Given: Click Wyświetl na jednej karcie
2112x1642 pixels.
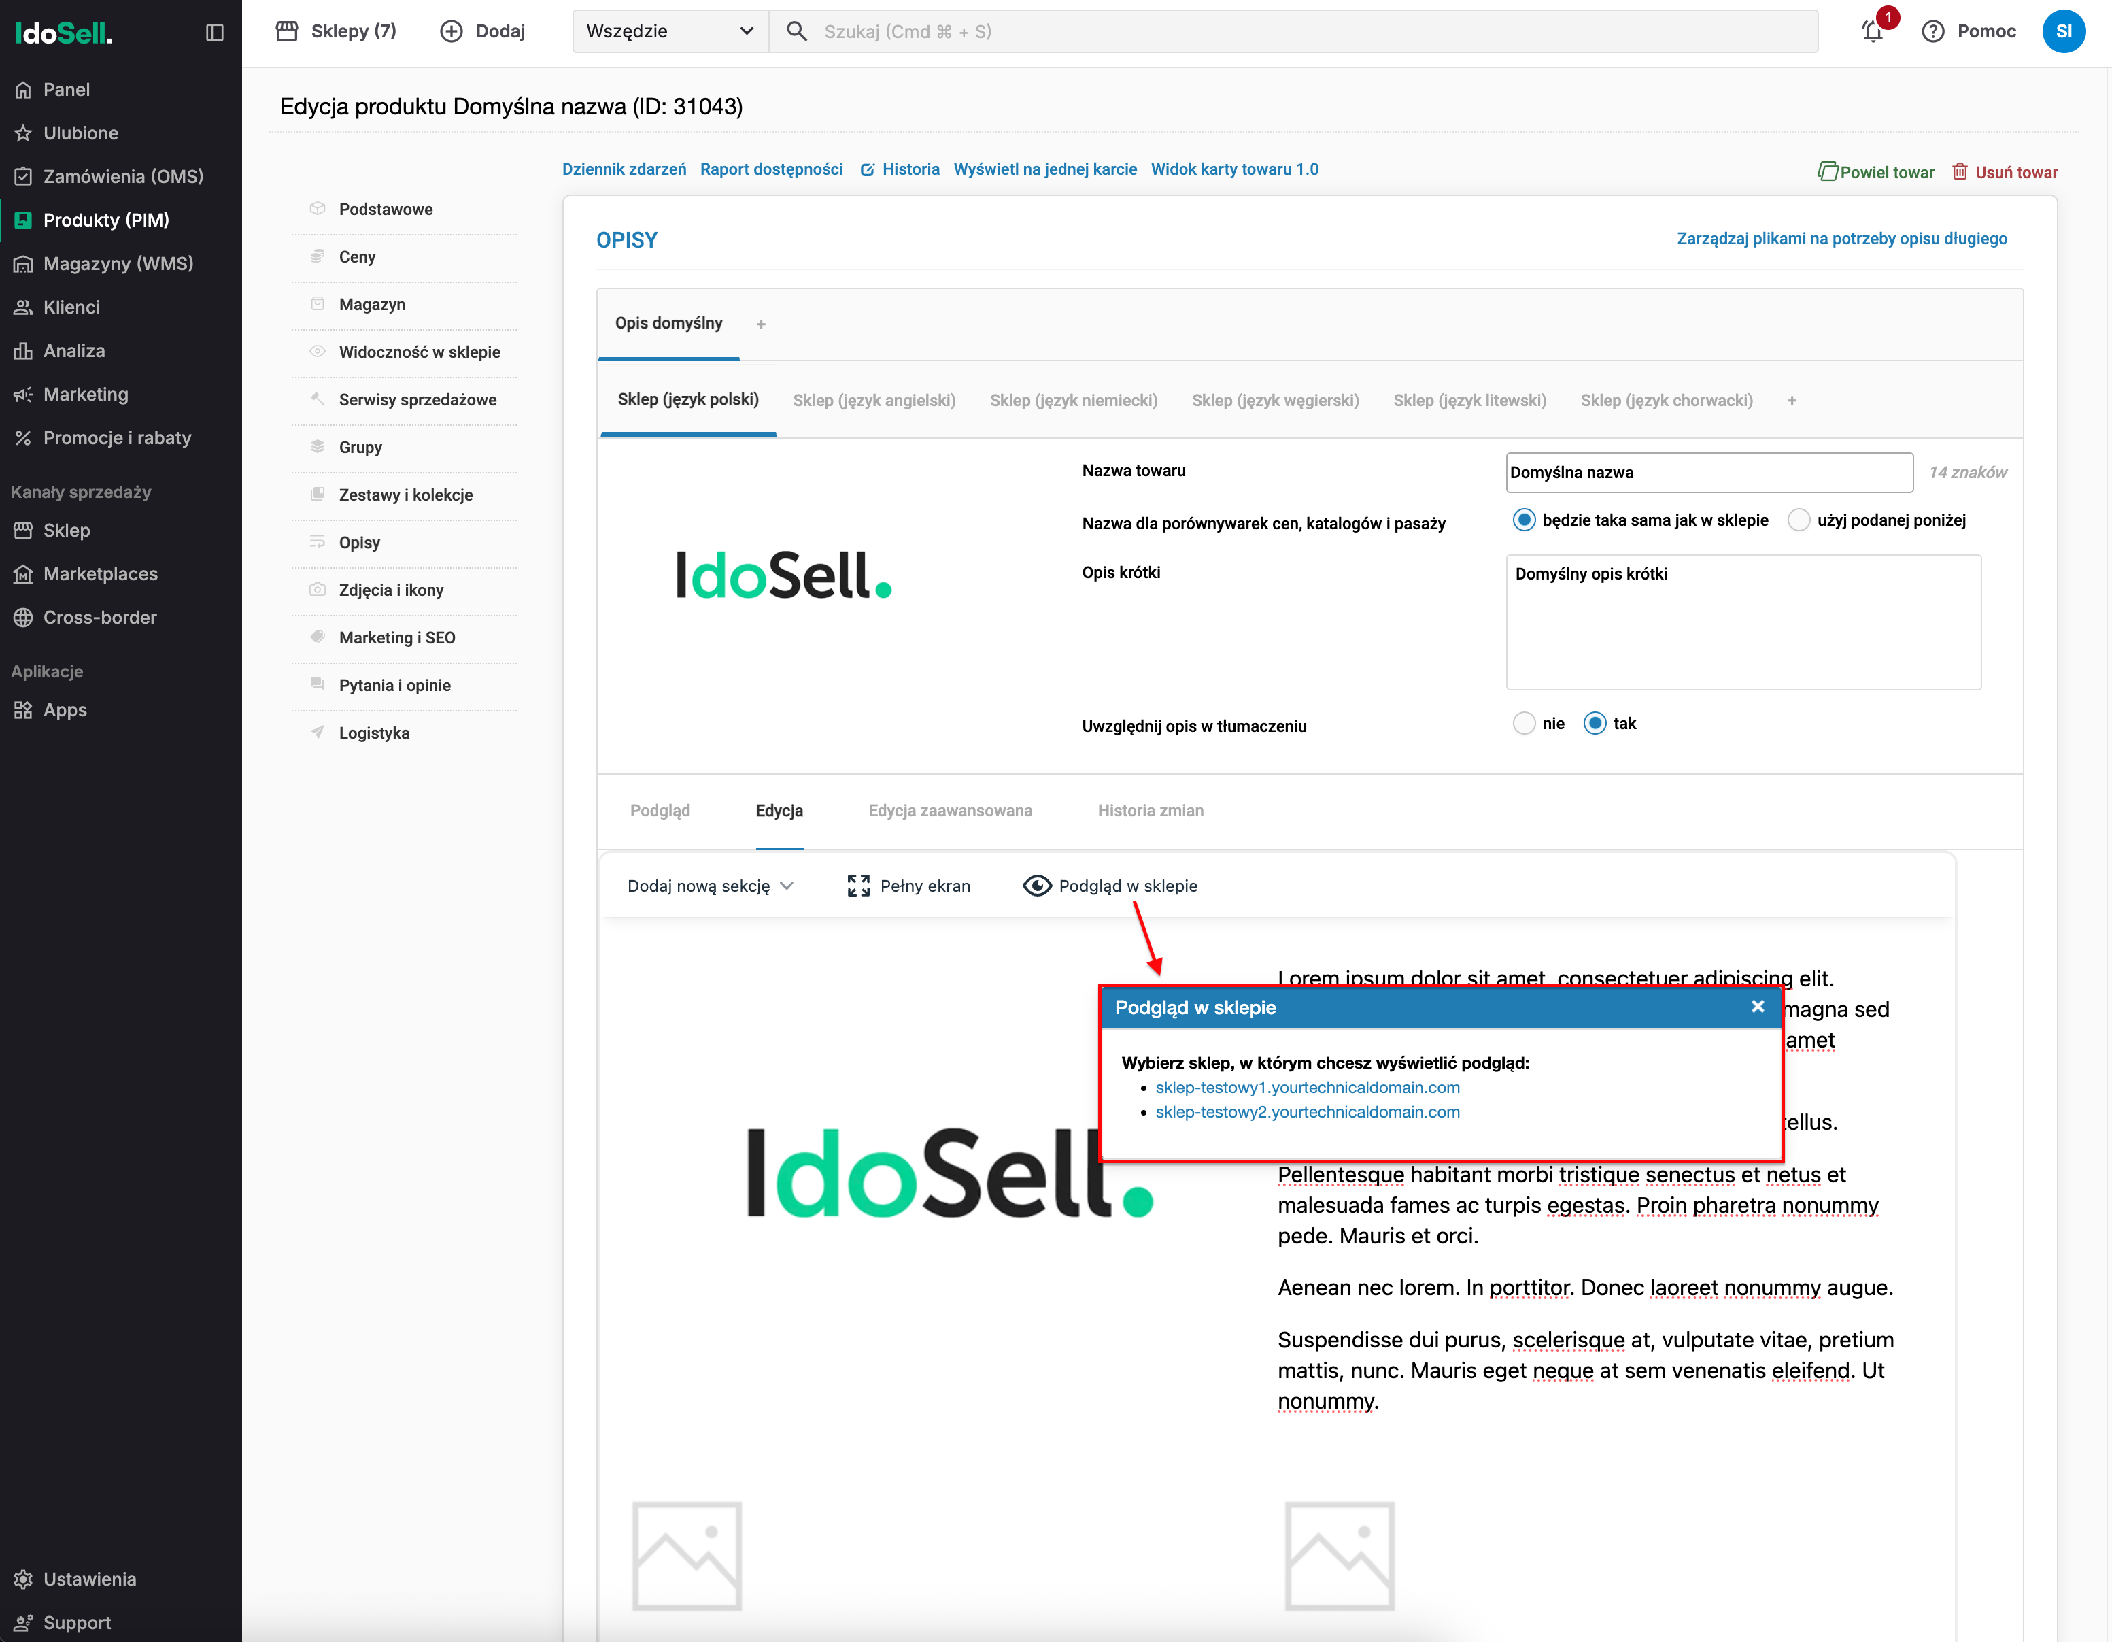Looking at the screenshot, I should tap(1044, 169).
